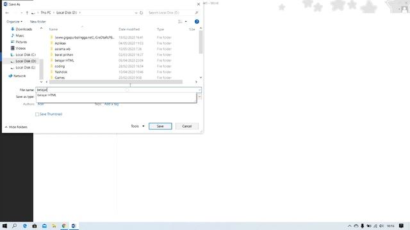Image resolution: width=410 pixels, height=230 pixels.
Task: Select Local Disk (C:) in sidebar
Action: coord(26,55)
